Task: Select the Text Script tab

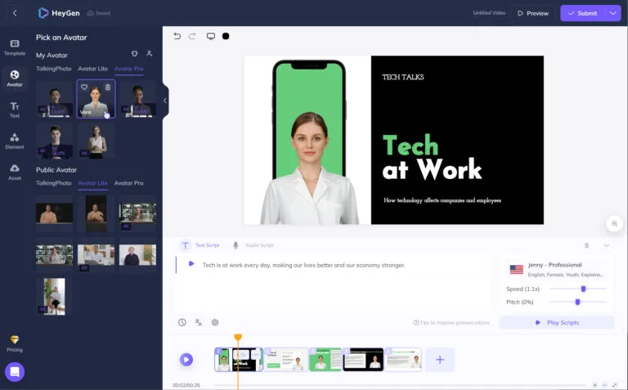Action: point(200,245)
